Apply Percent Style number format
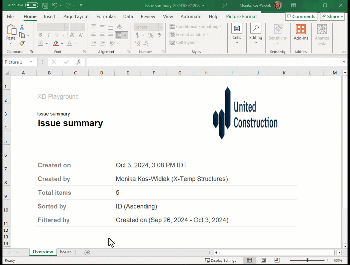 pos(151,35)
